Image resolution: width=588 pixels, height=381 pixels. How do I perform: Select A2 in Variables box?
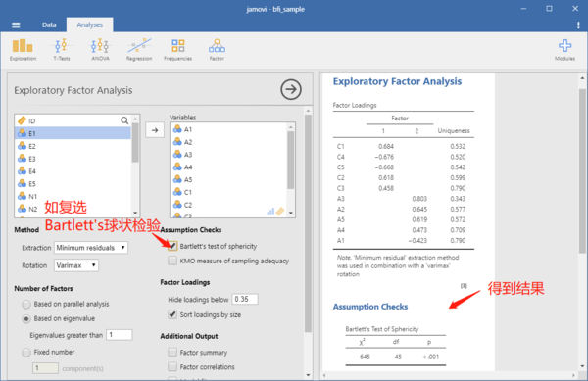228,142
